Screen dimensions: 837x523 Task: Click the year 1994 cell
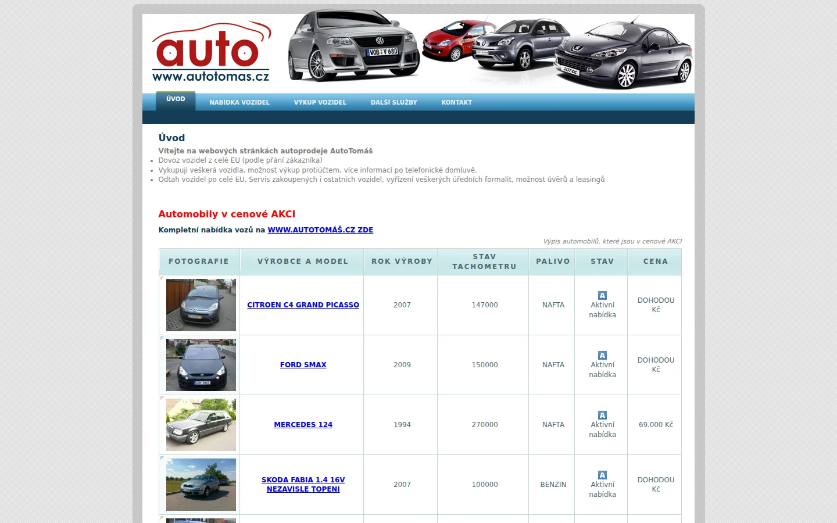402,425
